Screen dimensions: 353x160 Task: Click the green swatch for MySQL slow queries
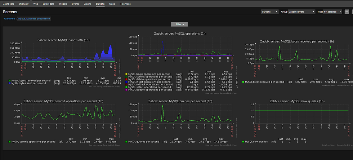(243, 142)
